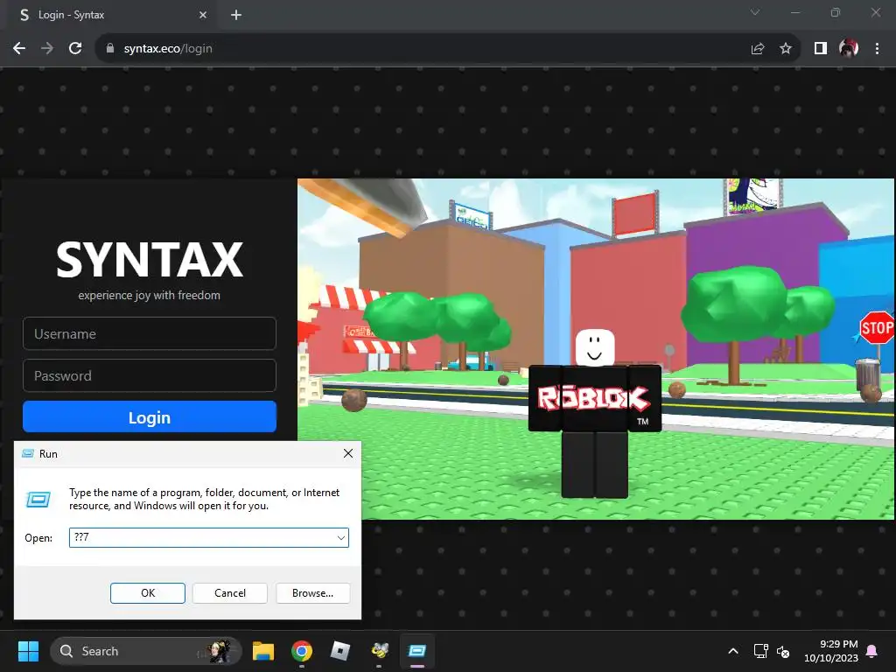
Task: Bookmark this tab with the star
Action: pos(786,49)
